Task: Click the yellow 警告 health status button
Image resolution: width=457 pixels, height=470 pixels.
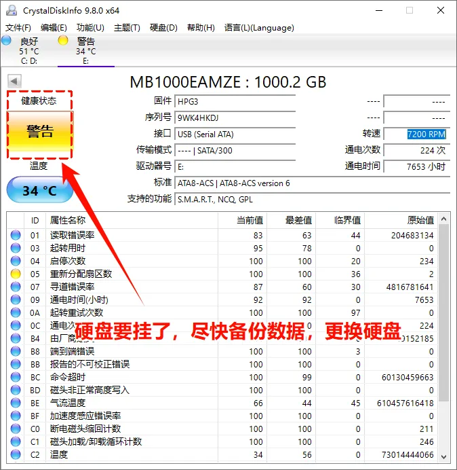Action: pos(39,132)
